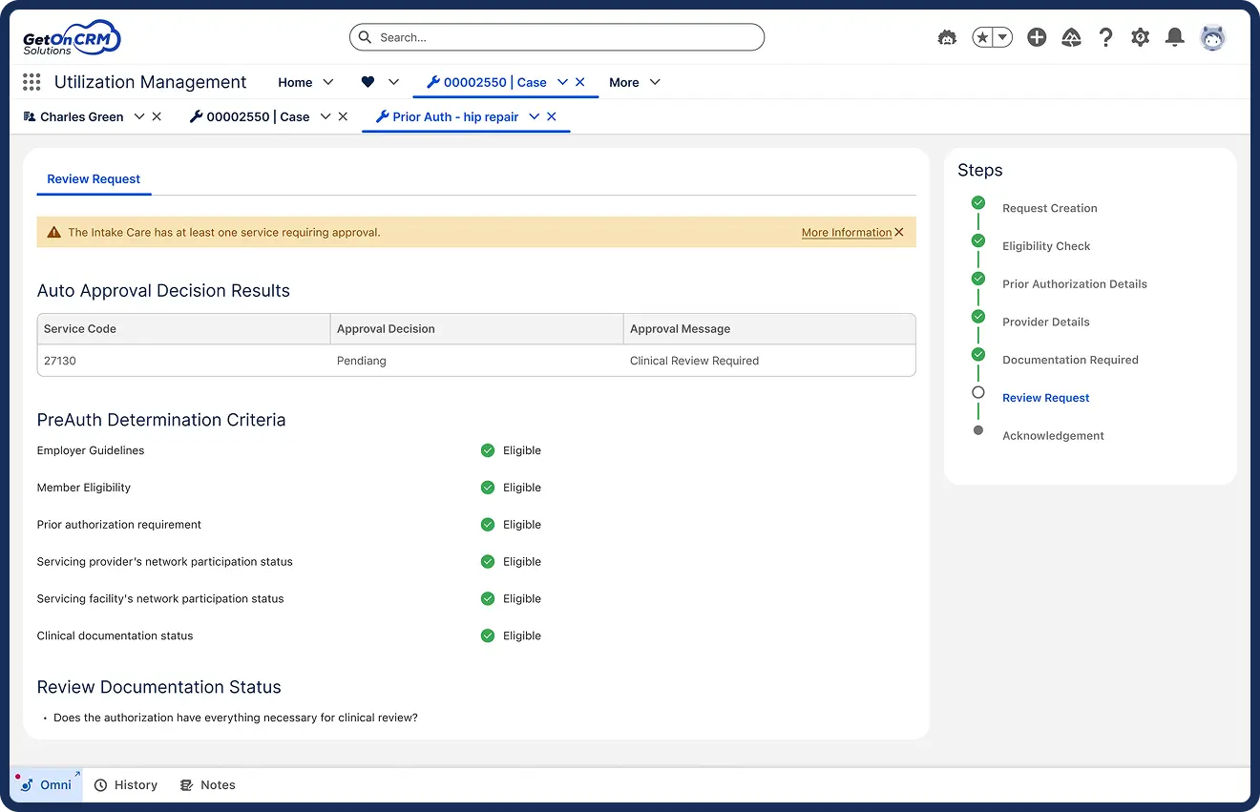This screenshot has width=1260, height=812.
Task: Select the Review Request tab
Action: point(94,178)
